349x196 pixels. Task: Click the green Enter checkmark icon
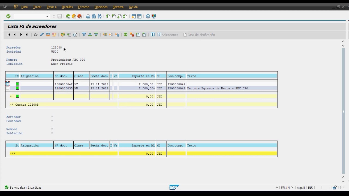point(8,16)
